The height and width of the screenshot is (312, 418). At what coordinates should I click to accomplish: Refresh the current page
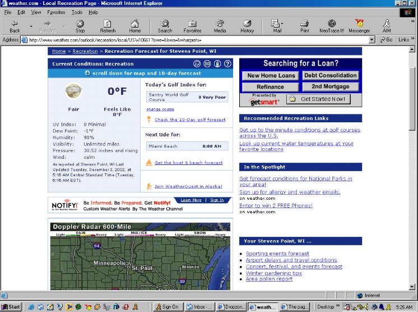point(108,26)
